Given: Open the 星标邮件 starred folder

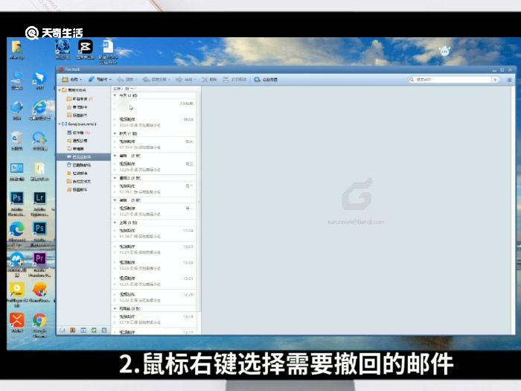Looking at the screenshot, I should tap(77, 107).
